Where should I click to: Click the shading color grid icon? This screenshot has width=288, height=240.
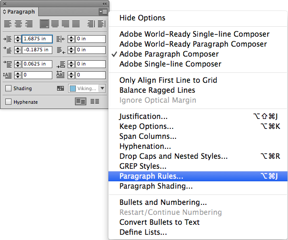click(60, 89)
